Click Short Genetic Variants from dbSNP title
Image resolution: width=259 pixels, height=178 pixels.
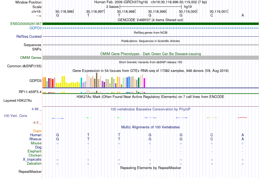point(150,62)
